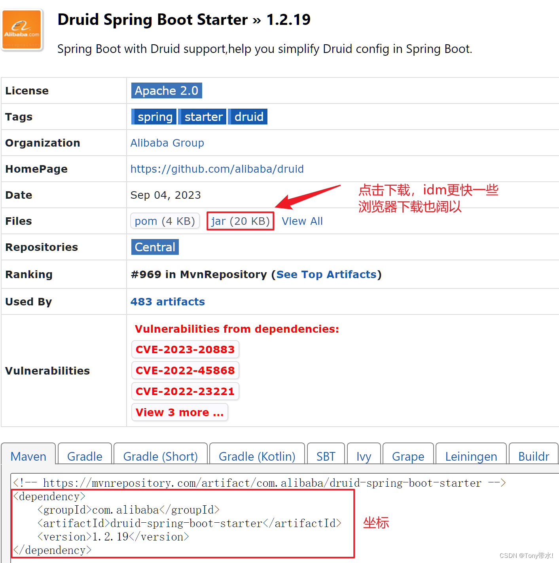This screenshot has width=559, height=563.
Task: Click the Vulnerabilities from dependencies heading
Action: point(237,329)
